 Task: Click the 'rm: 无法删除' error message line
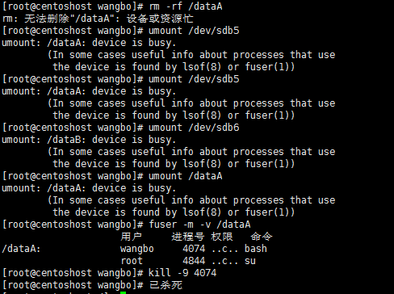click(x=98, y=19)
